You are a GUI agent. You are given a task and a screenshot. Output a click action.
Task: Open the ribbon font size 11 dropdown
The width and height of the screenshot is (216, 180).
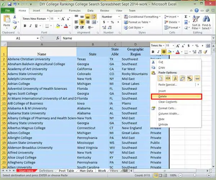pos(58,19)
